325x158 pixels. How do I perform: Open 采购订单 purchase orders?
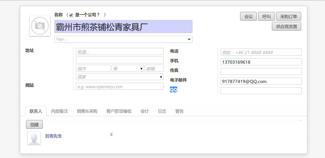pos(289,16)
